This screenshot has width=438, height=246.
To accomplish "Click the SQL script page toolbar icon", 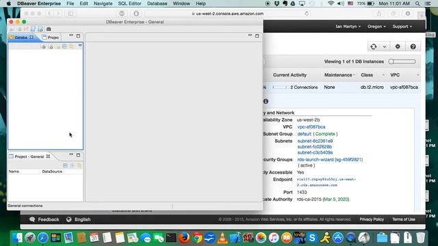I will (x=33, y=29).
